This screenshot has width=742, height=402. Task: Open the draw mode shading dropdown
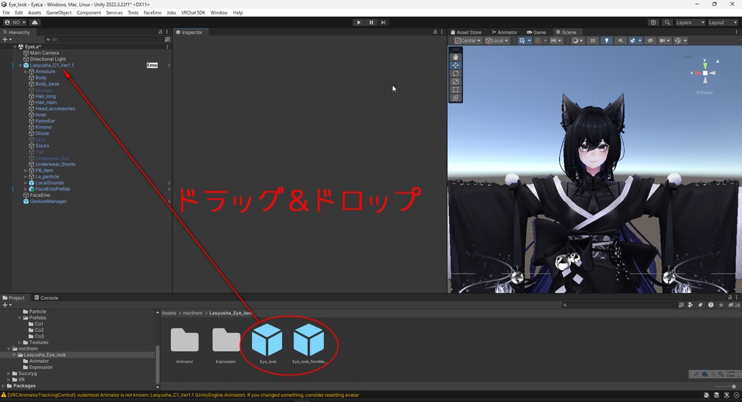tap(578, 41)
